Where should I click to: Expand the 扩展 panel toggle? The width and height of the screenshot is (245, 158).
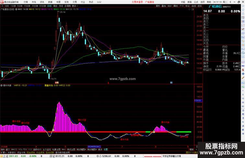[x=3, y=152]
